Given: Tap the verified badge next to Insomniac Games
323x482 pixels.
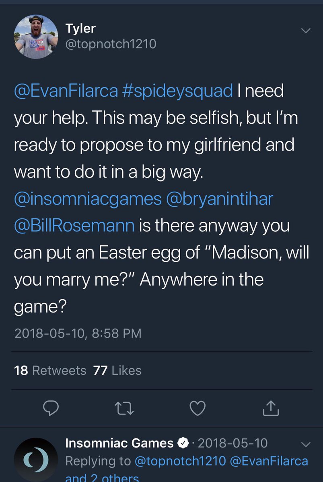Looking at the screenshot, I should (183, 443).
